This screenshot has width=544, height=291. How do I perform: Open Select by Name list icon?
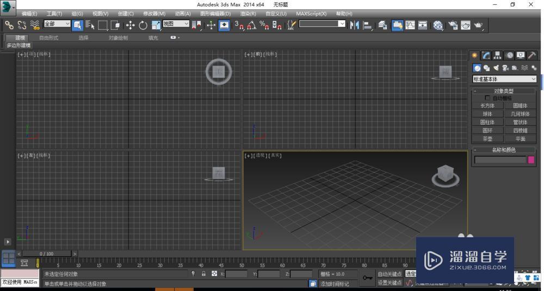[x=90, y=25]
